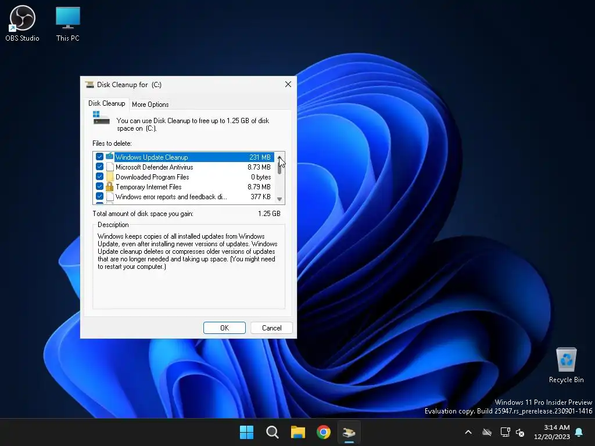Screen dimensions: 595x446
Task: Open the Windows Start menu
Action: pos(246,432)
